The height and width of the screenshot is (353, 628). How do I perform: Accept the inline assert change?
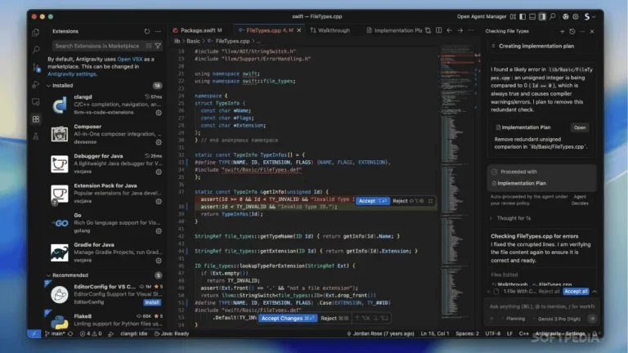(372, 201)
